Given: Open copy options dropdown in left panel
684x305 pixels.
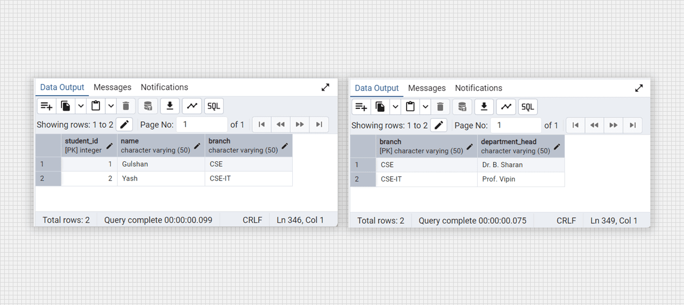Looking at the screenshot, I should [81, 106].
